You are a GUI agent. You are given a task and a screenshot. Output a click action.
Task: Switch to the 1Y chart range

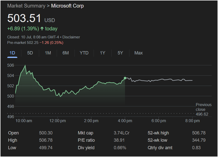(x=103, y=53)
